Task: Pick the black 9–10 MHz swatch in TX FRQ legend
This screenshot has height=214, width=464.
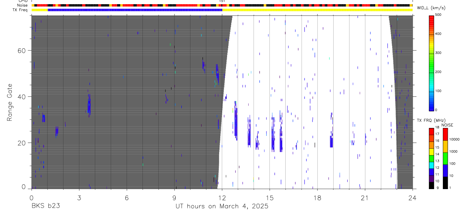Action: click(431, 185)
